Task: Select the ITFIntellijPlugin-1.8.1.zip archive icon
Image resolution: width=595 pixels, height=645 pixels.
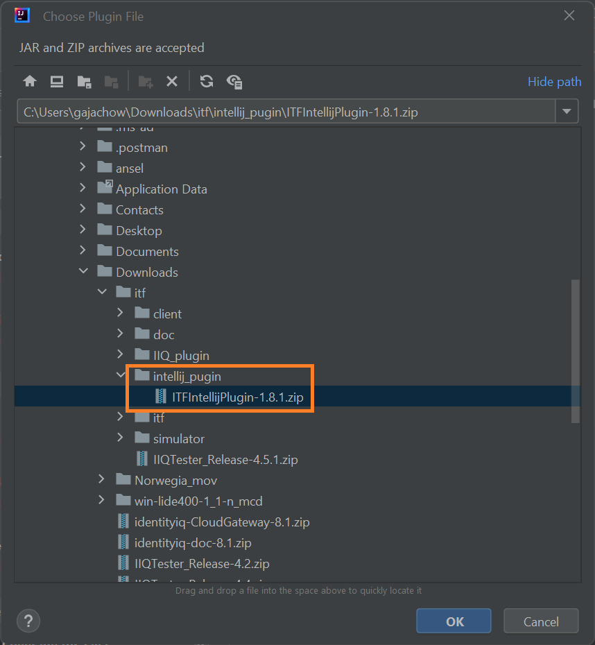Action: pos(161,397)
